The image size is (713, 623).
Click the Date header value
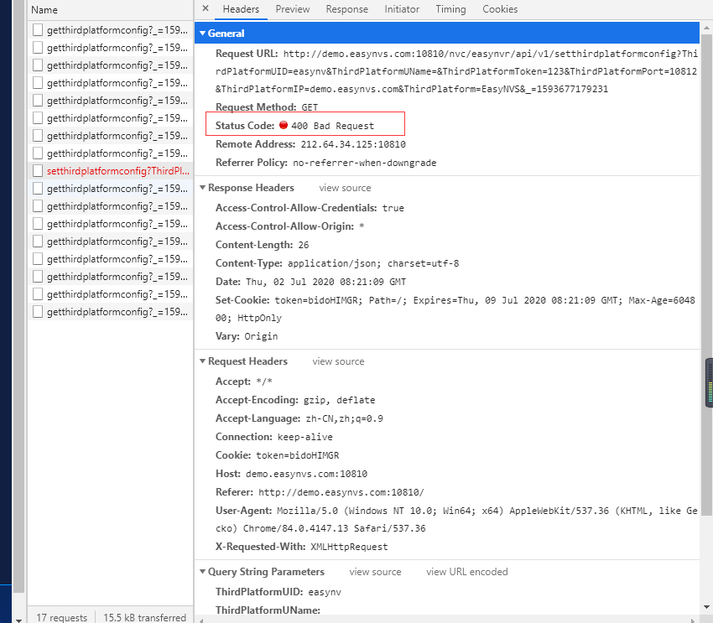click(325, 283)
